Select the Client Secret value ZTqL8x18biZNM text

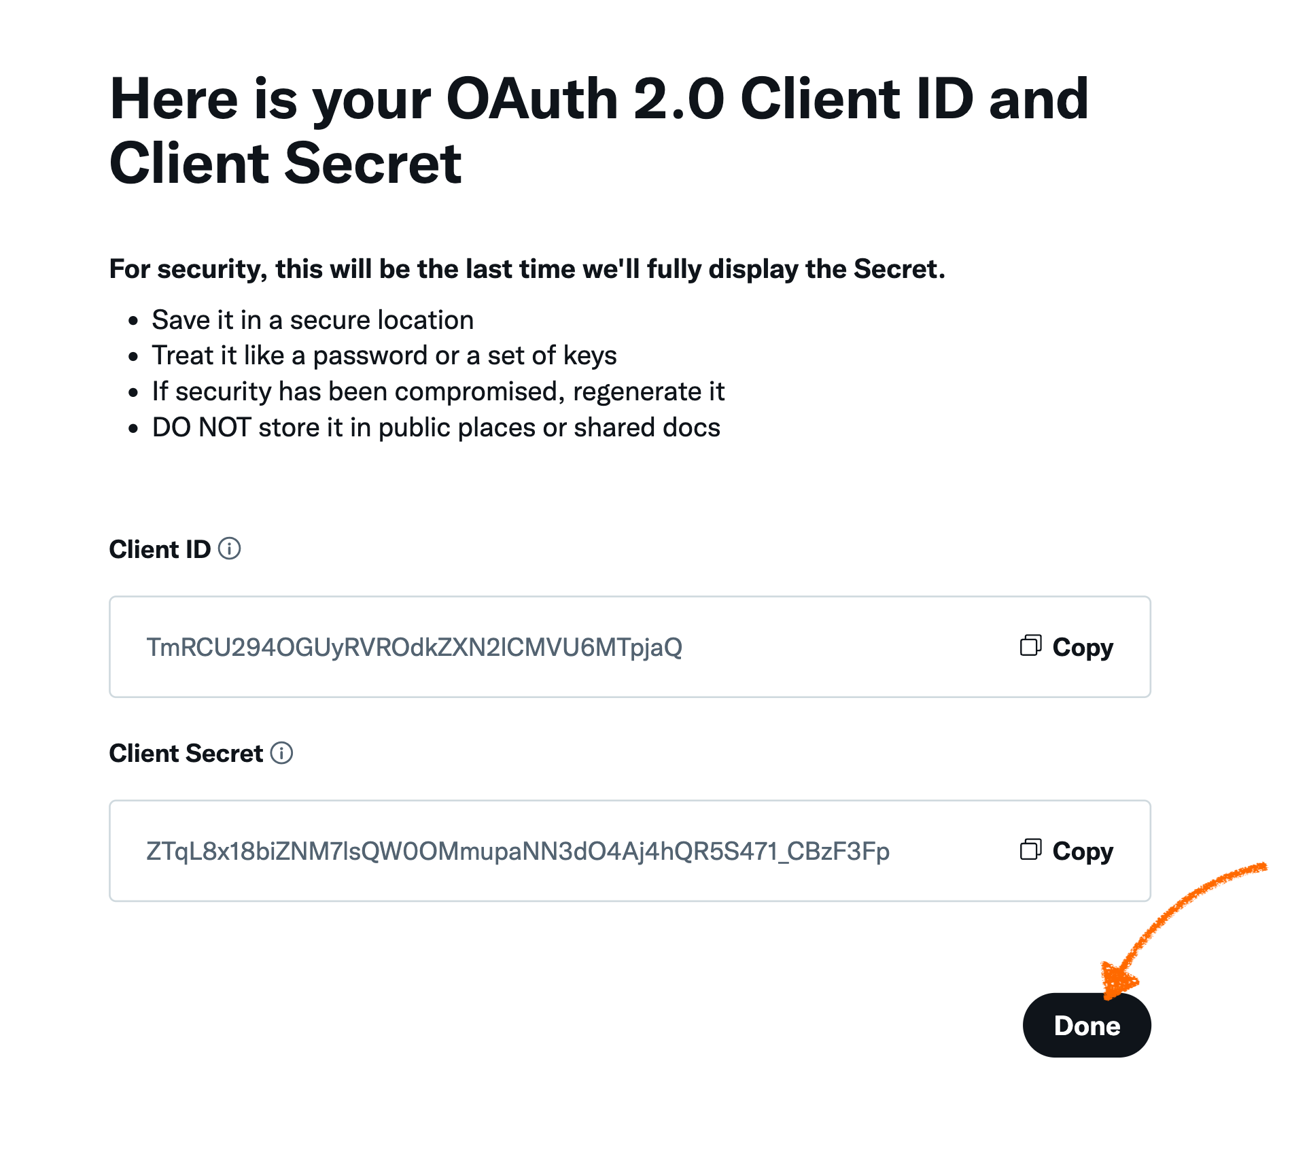pyautogui.click(x=518, y=852)
